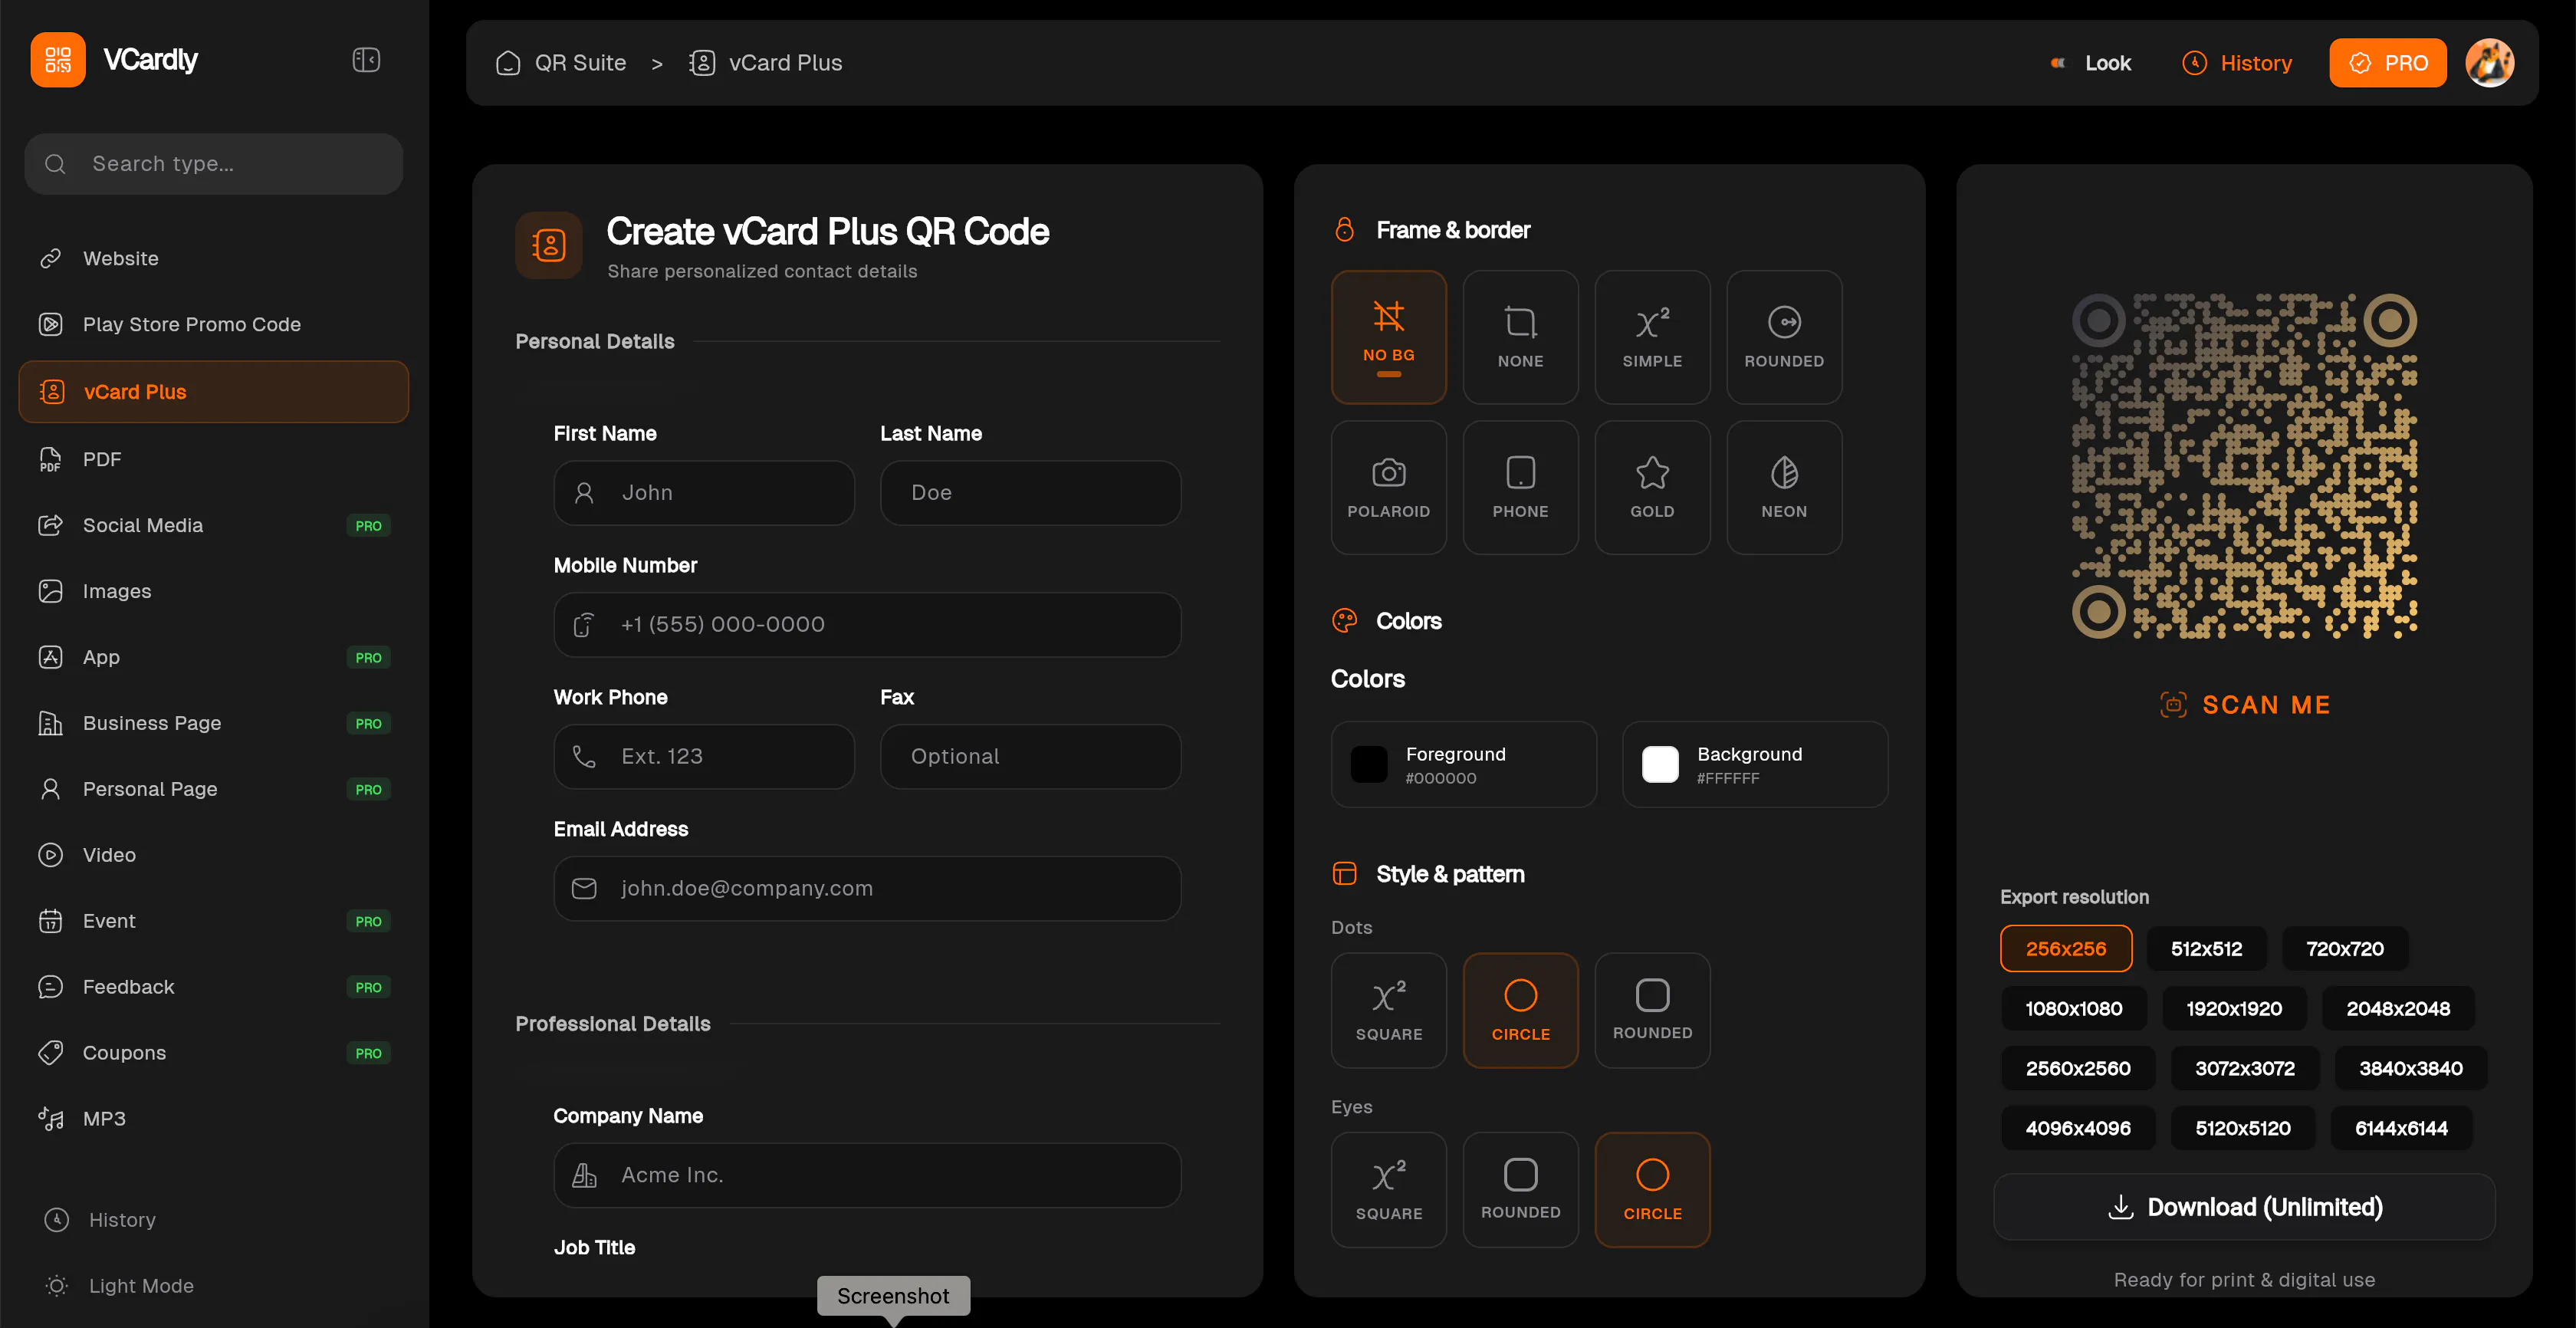Click the MP3 music icon in sidebar
The height and width of the screenshot is (1328, 2576).
pos(50,1118)
